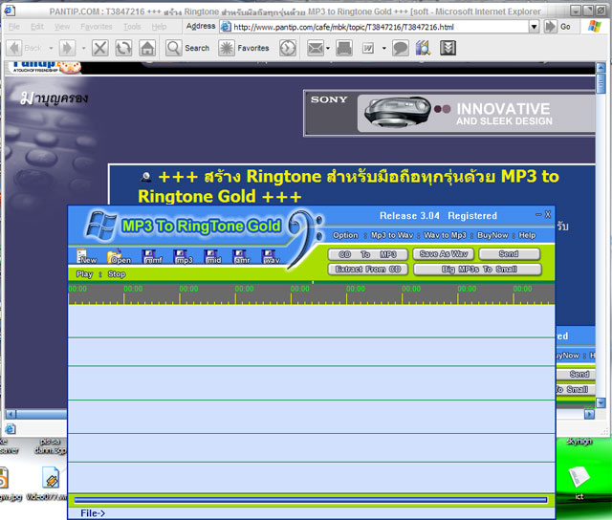Click the IE Print icon

pyautogui.click(x=344, y=49)
